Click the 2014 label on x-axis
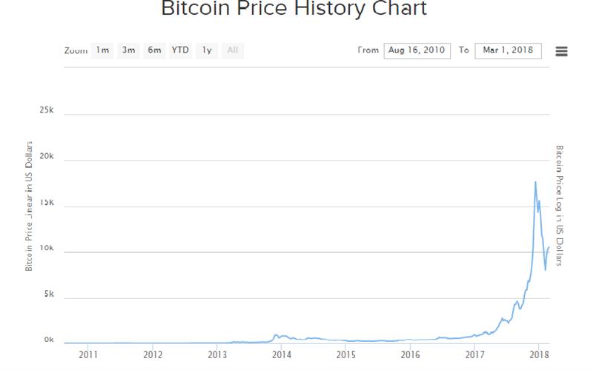This screenshot has height=370, width=599. tap(281, 356)
